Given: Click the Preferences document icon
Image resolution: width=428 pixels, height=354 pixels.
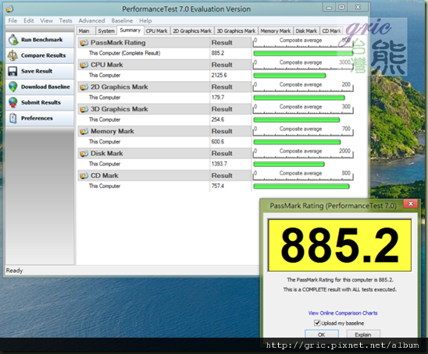Looking at the screenshot, I should click(x=12, y=119).
